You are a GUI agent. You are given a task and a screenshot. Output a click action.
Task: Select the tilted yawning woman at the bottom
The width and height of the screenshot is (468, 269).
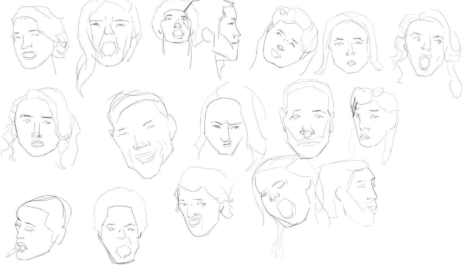286,197
